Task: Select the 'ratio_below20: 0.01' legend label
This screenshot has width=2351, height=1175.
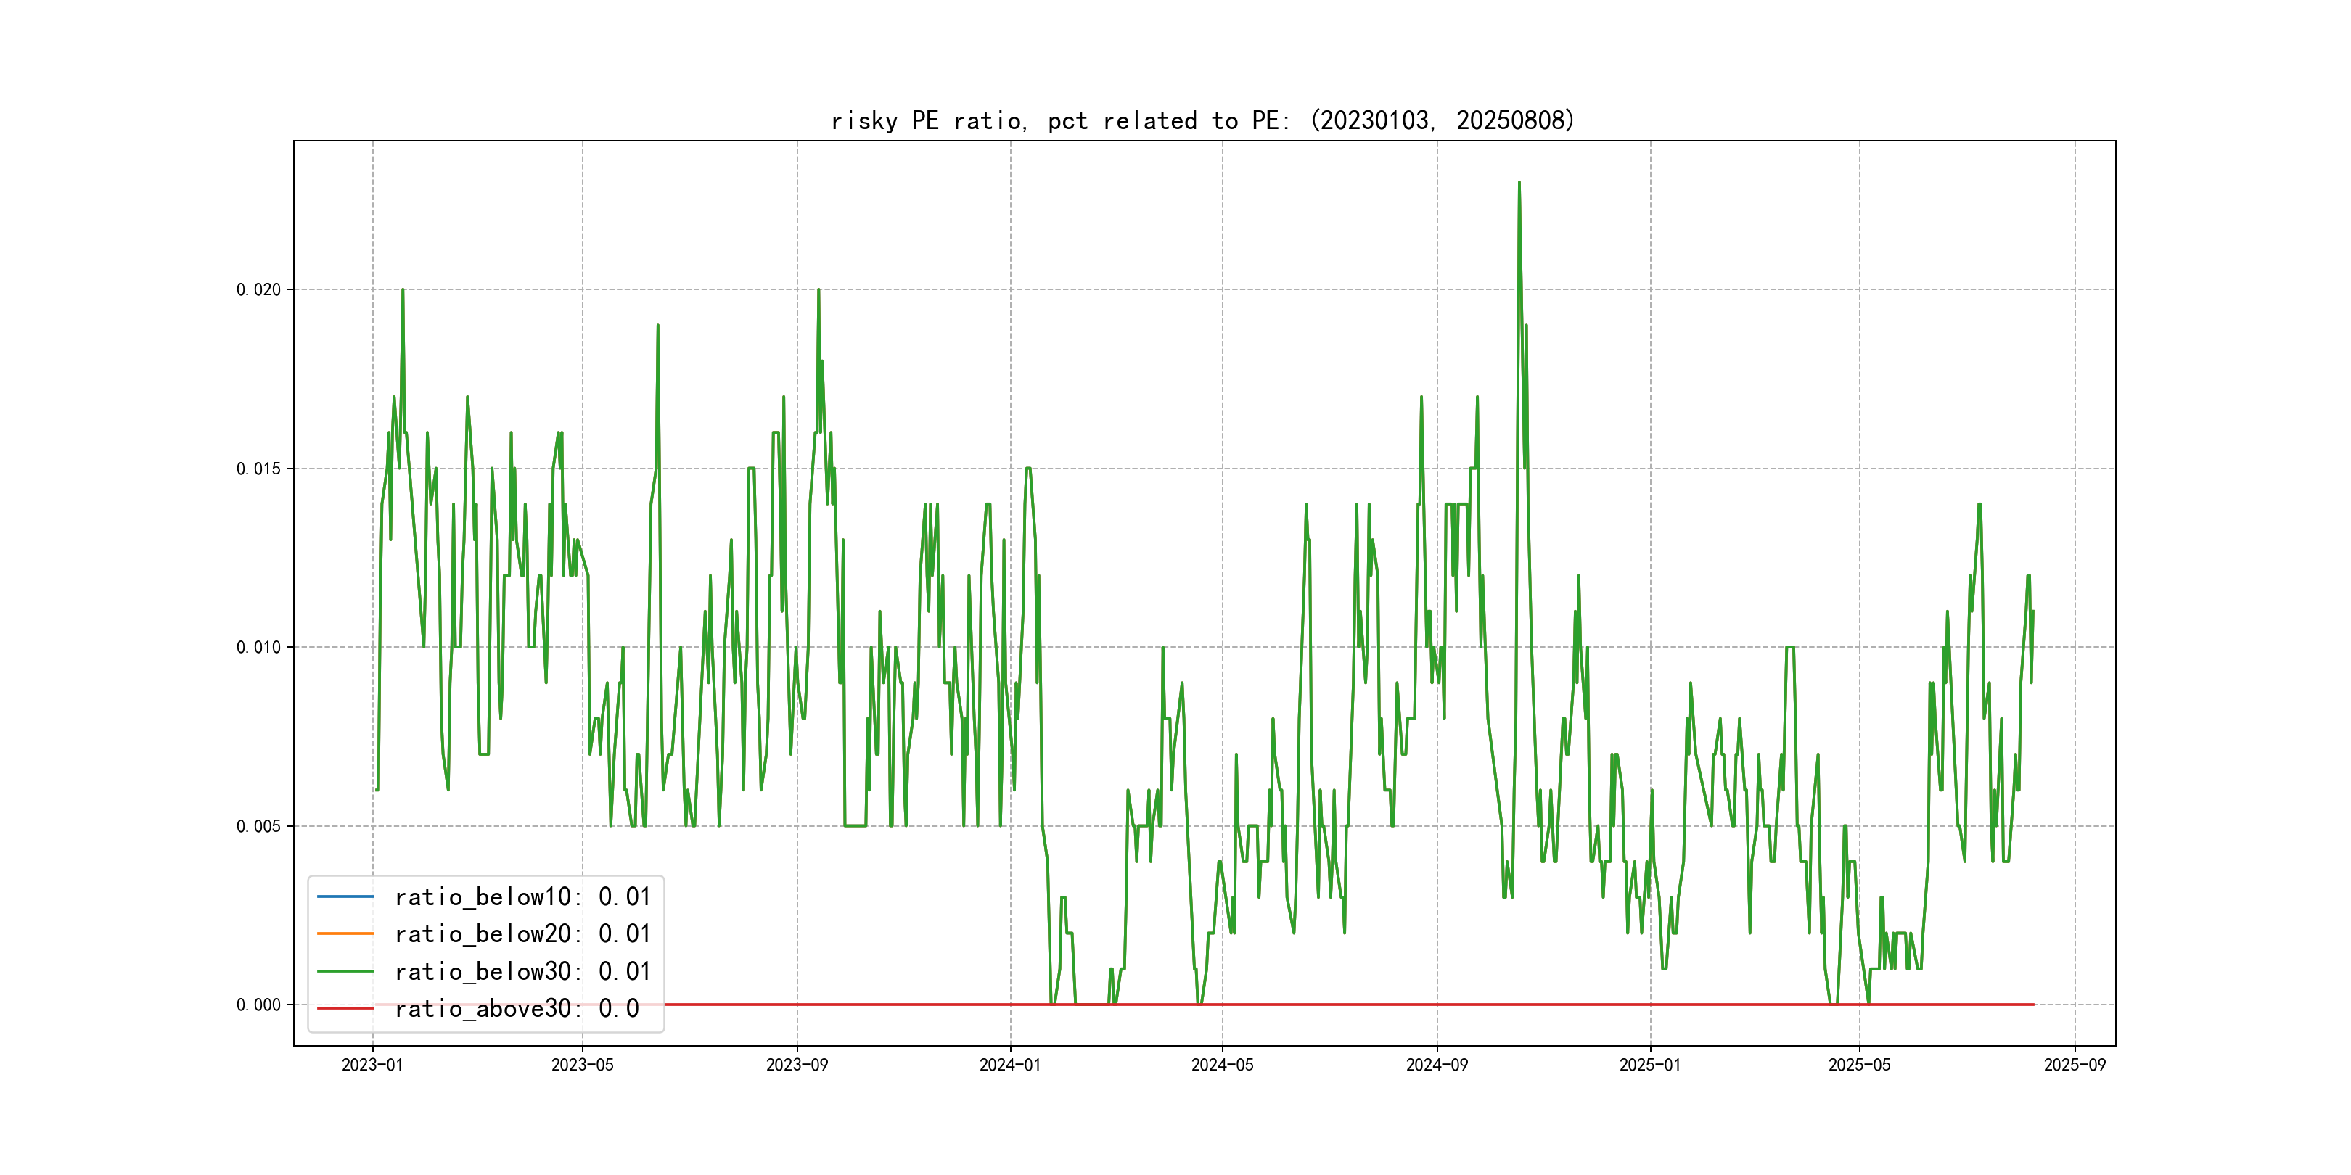Action: pyautogui.click(x=522, y=933)
